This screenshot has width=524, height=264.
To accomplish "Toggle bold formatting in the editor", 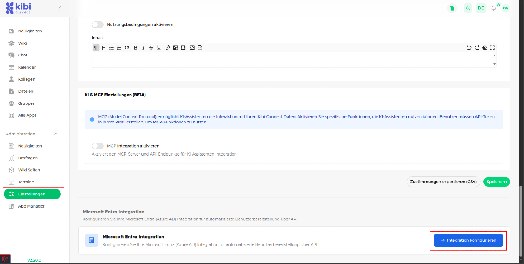I will click(x=136, y=48).
